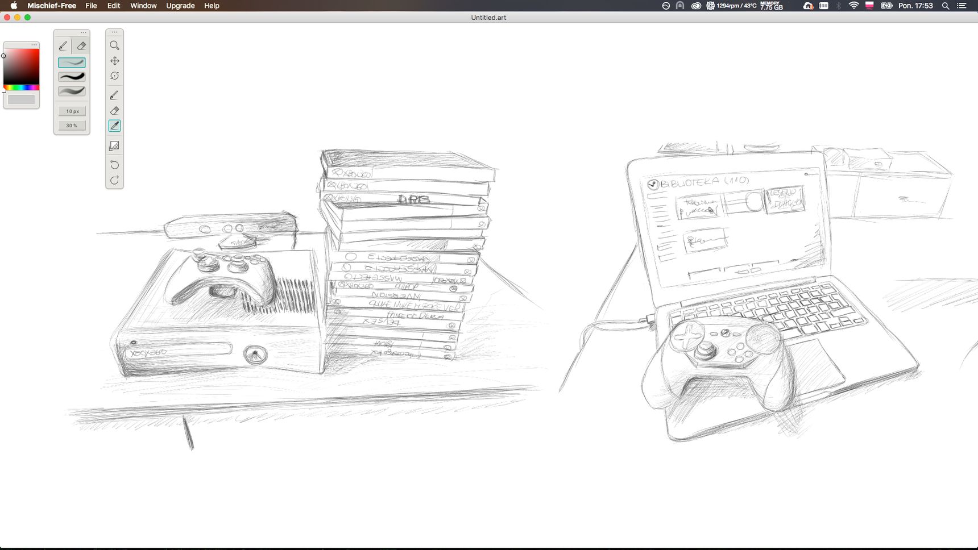Click in the red saturation color square
This screenshot has width=978, height=550.
(x=22, y=66)
